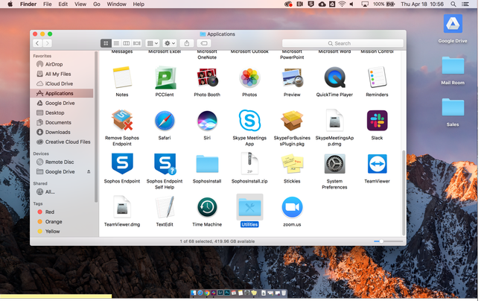Open the View menu
484x301 pixels.
(80, 4)
